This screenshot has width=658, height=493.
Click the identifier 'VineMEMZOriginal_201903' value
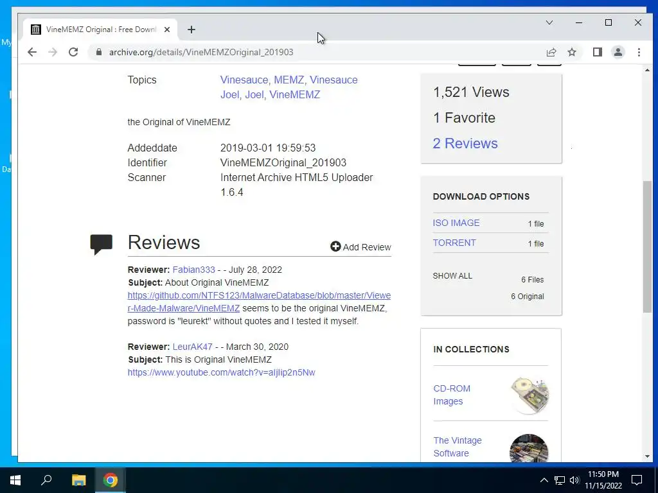pos(283,162)
